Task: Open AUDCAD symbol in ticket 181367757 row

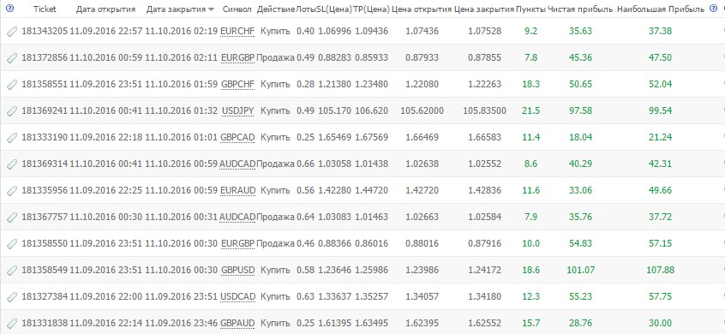Action: pyautogui.click(x=237, y=218)
